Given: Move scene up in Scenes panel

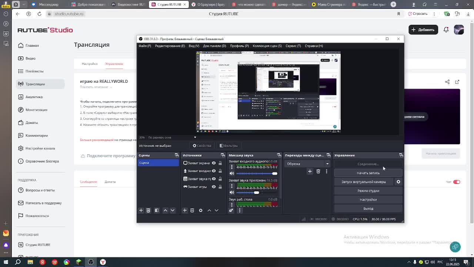Looking at the screenshot, I should tap(166, 210).
